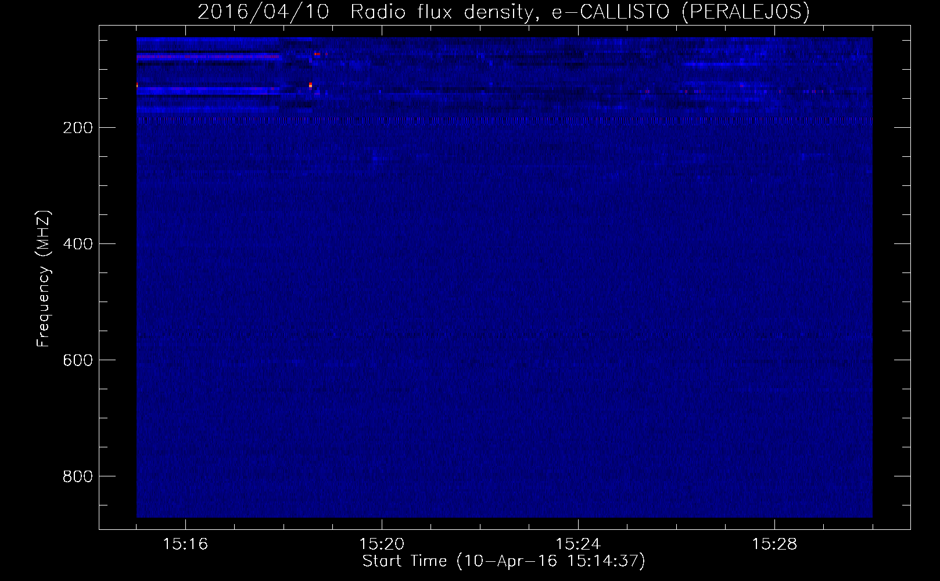Click the 400 frequency tick label
Screen dimensions: 940x581
78,244
